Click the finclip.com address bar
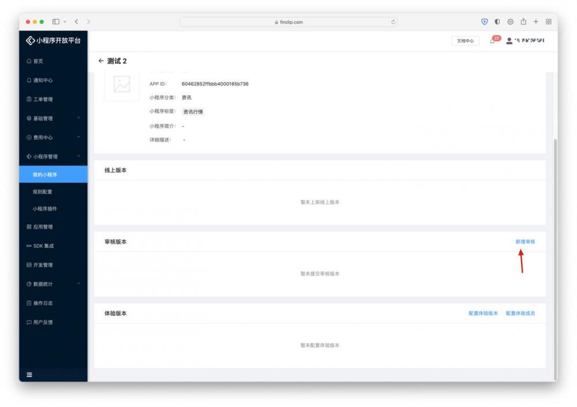 [288, 22]
